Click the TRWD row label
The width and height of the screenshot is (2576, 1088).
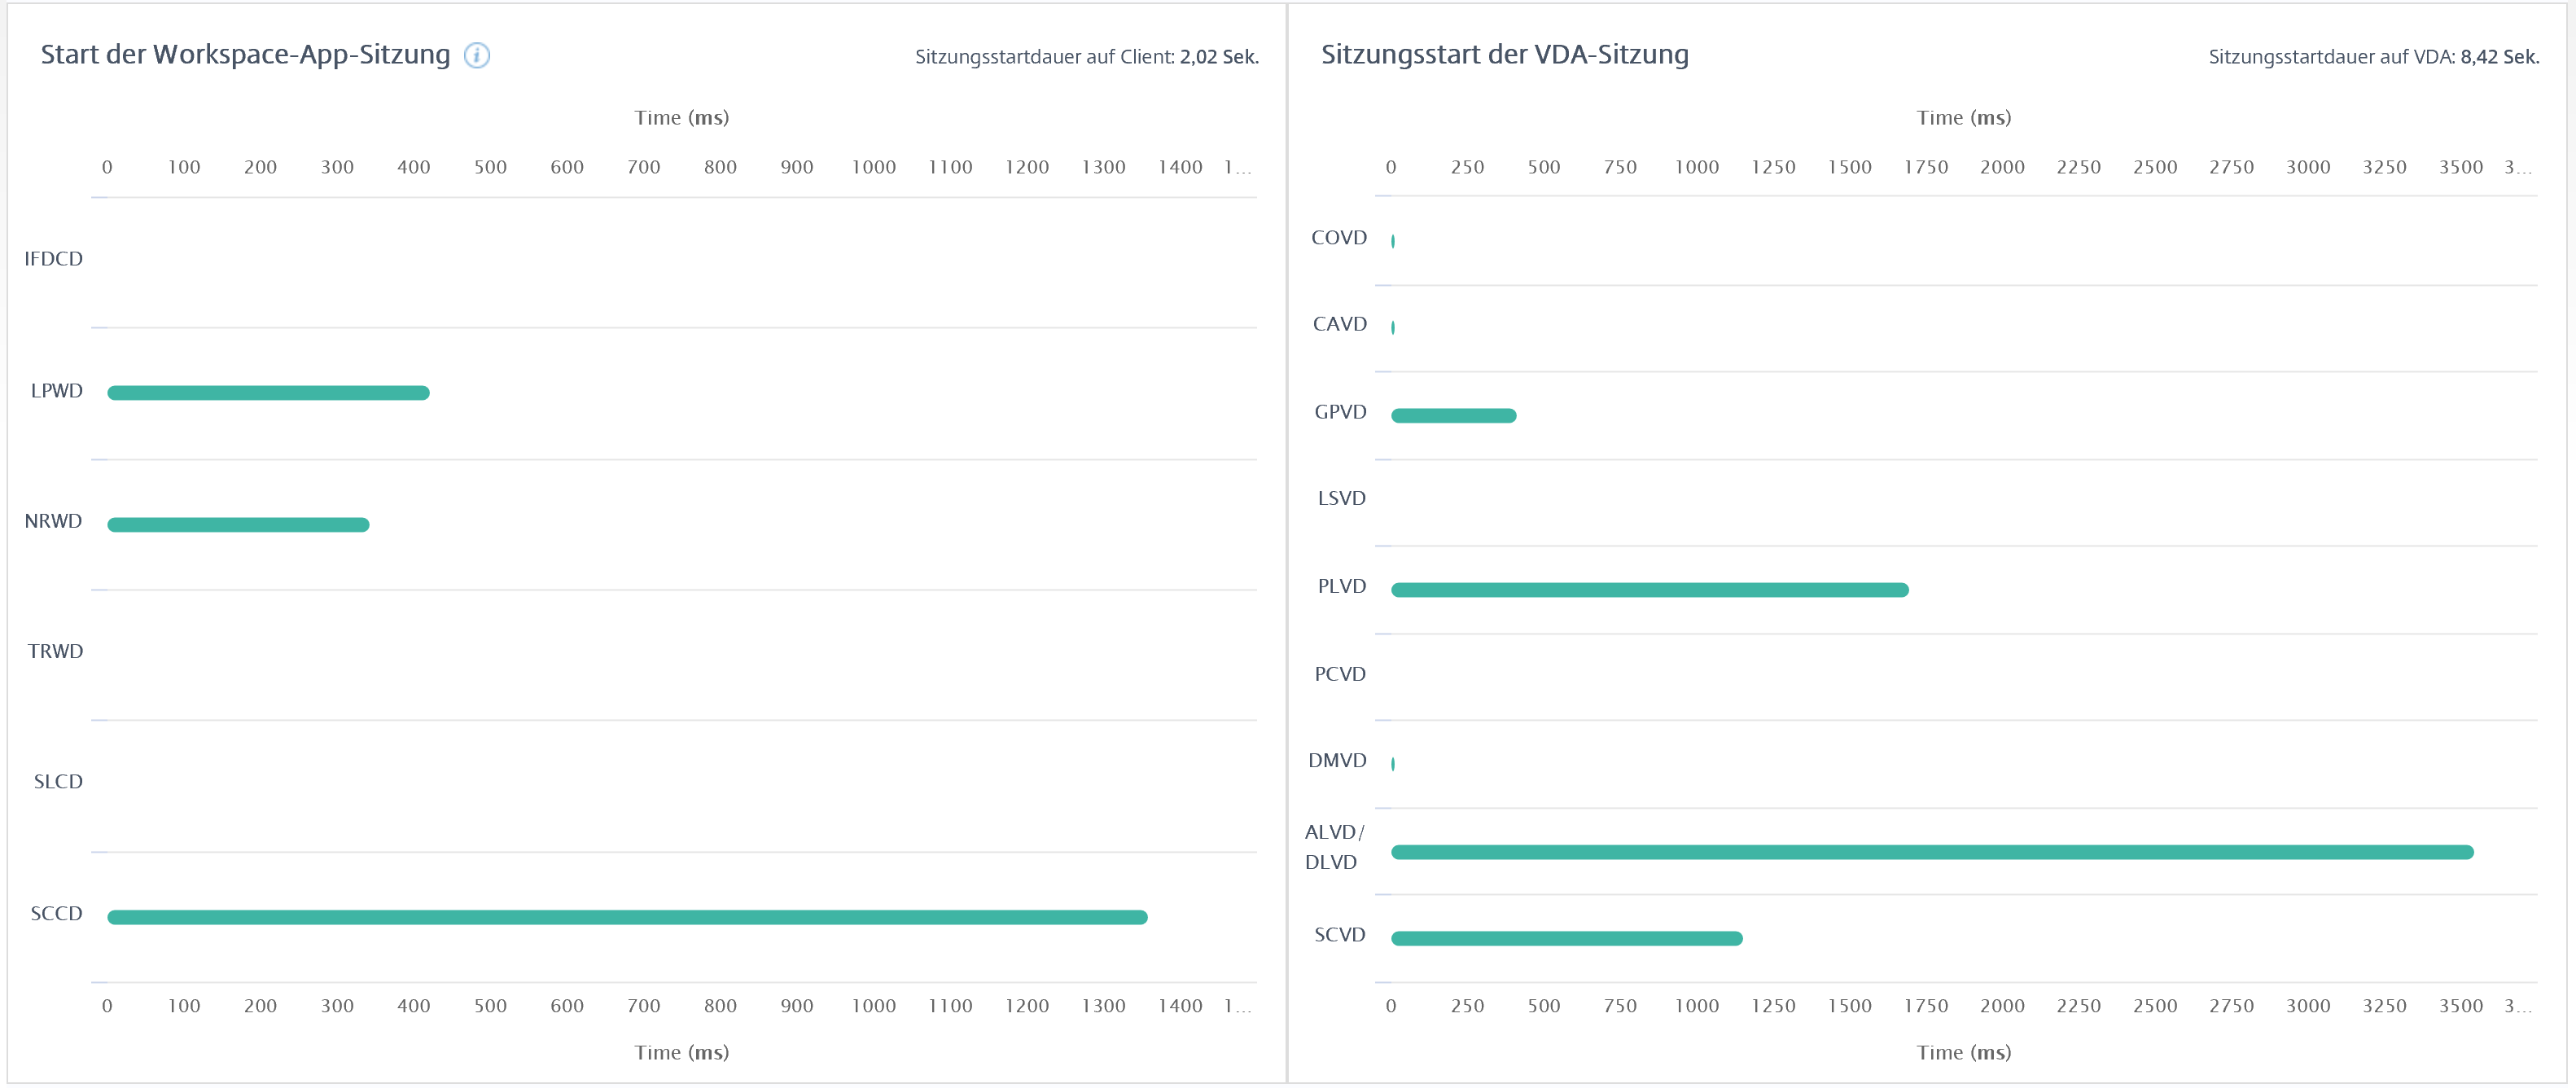55,652
